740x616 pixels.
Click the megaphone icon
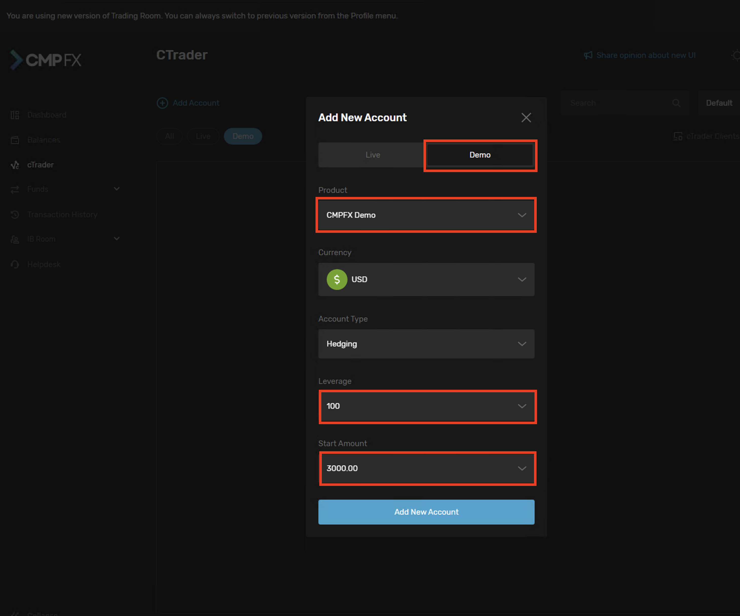[588, 55]
